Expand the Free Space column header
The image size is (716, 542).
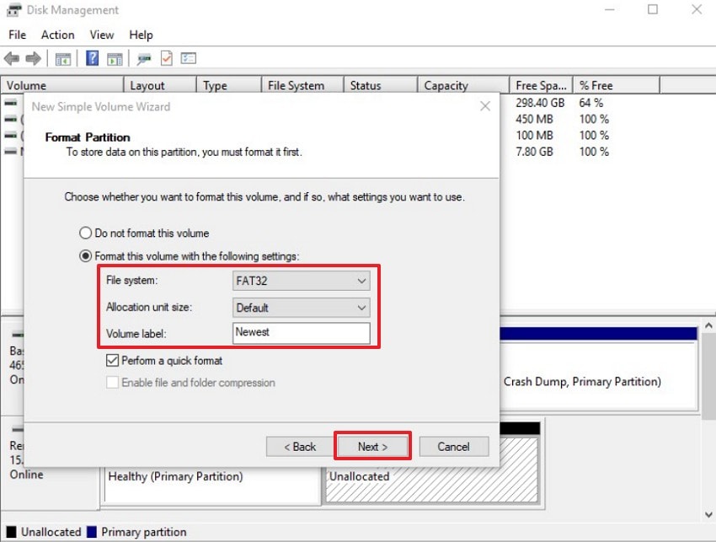coord(540,84)
